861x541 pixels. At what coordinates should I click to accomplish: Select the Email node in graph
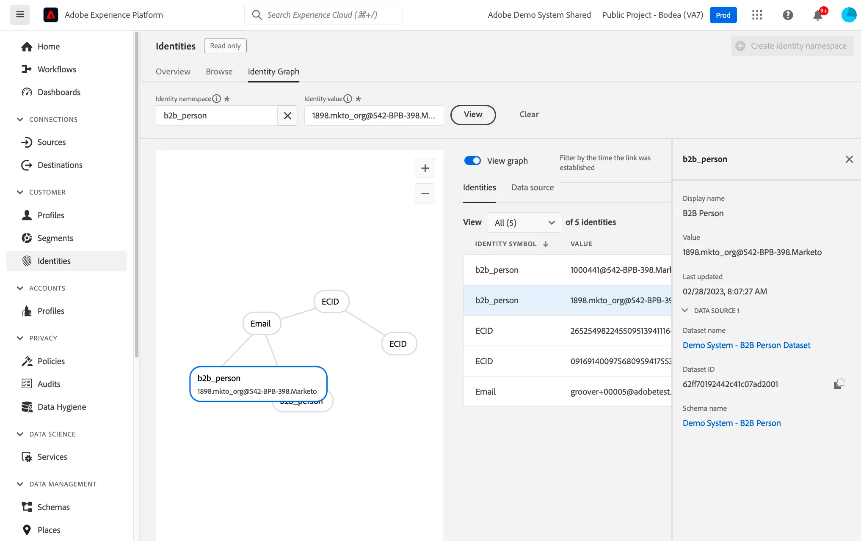tap(261, 324)
